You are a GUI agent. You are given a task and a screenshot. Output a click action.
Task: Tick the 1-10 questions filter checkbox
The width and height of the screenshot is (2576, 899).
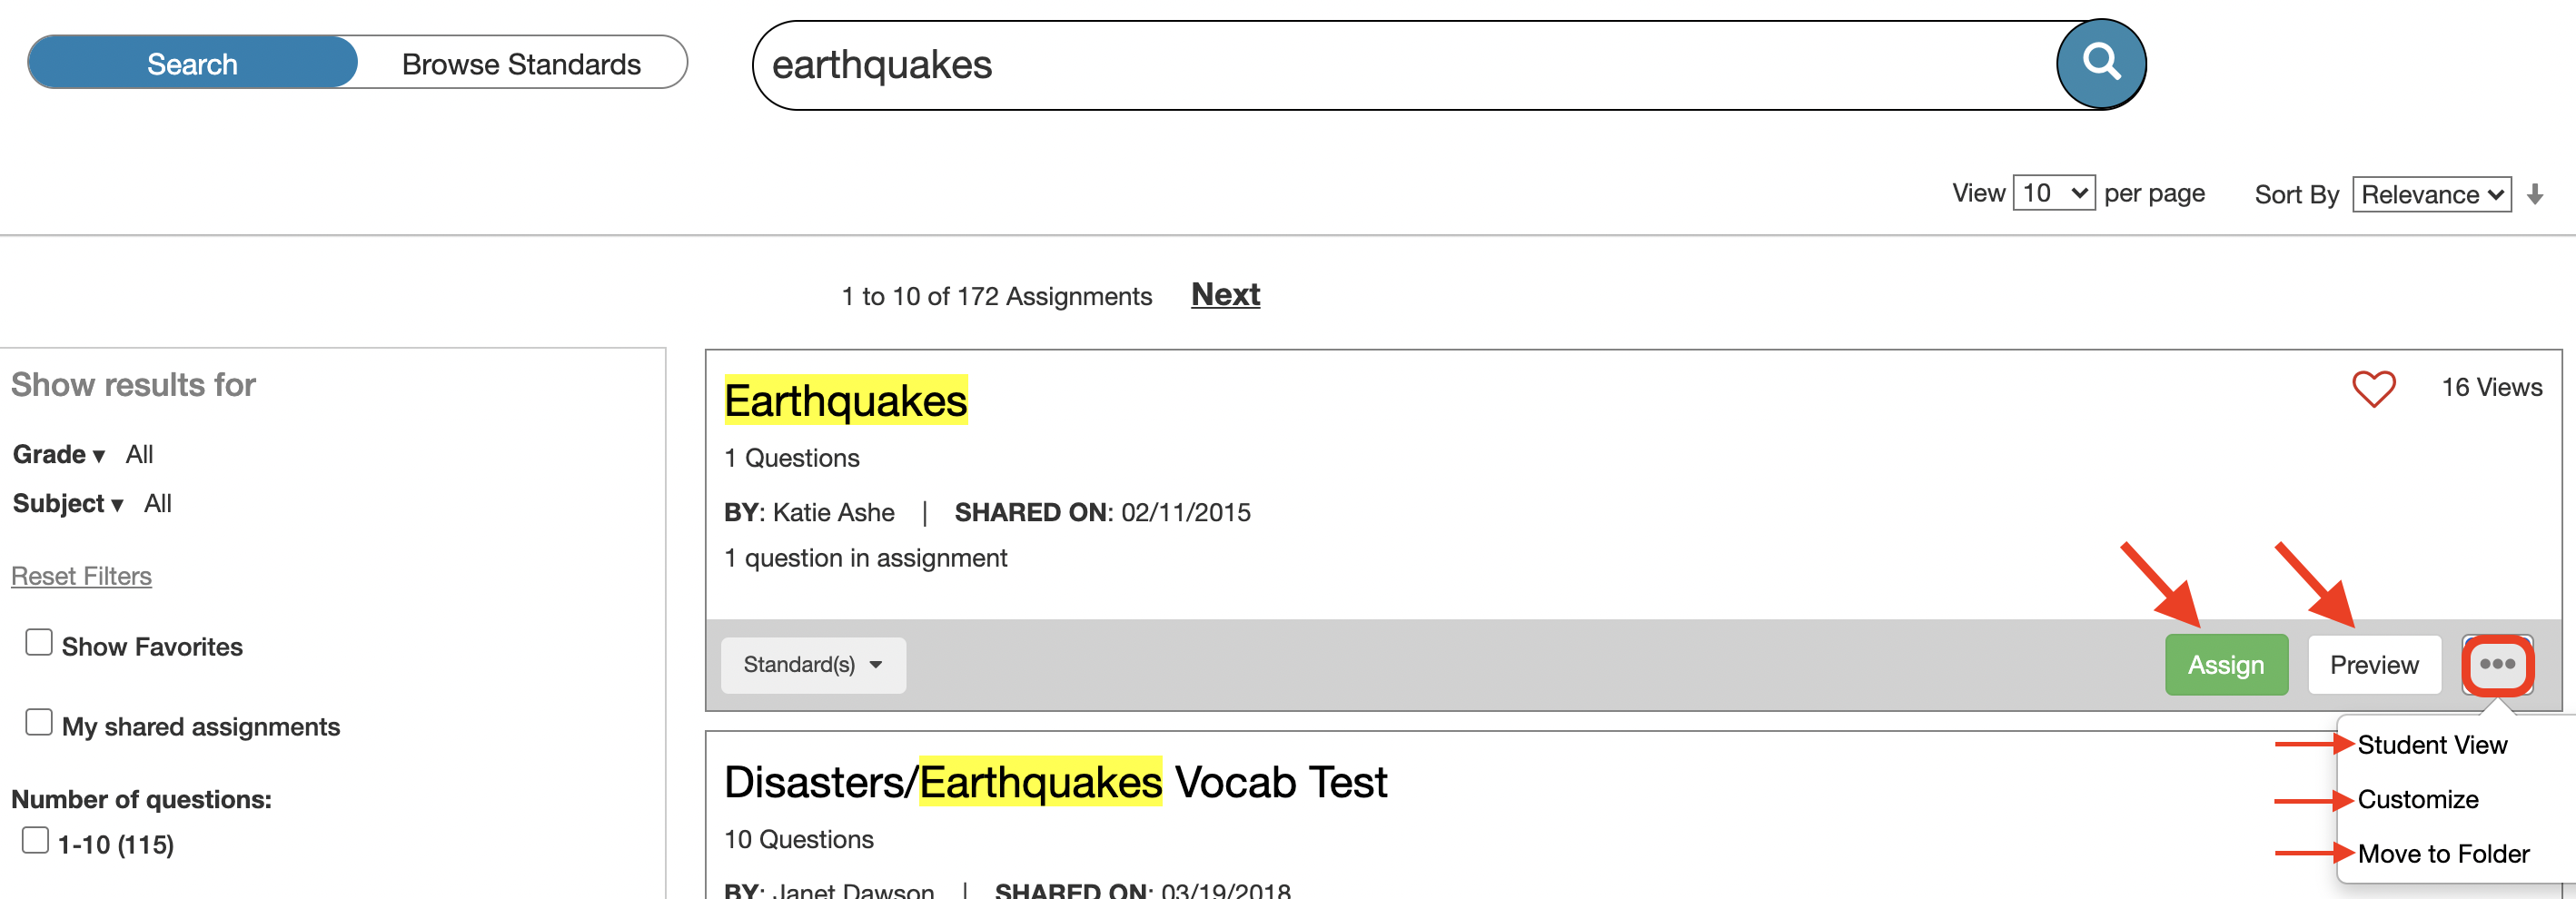click(x=36, y=840)
